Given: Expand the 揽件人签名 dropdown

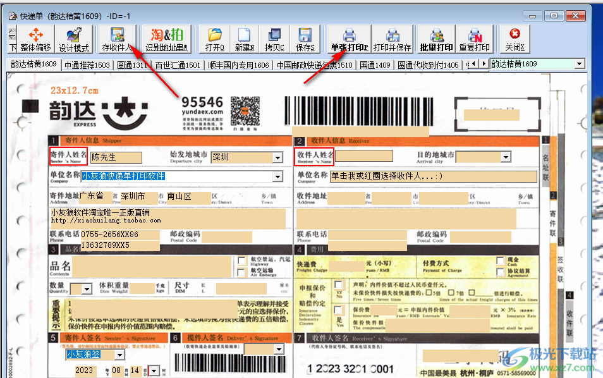Looking at the screenshot, I should tap(279, 349).
